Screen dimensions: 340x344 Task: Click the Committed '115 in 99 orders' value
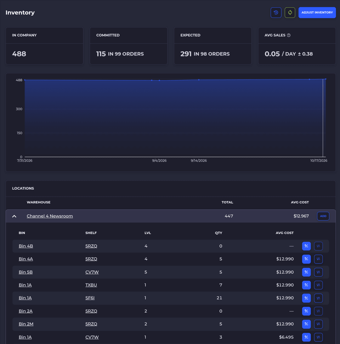tap(120, 54)
